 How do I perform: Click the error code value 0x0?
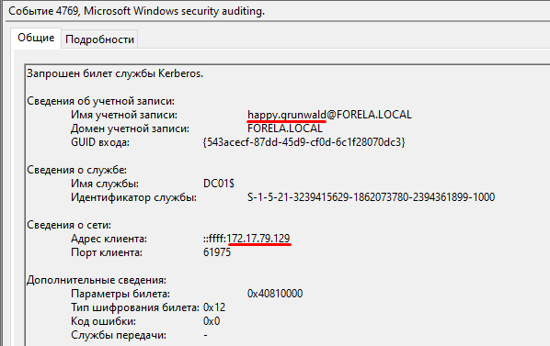point(212,321)
